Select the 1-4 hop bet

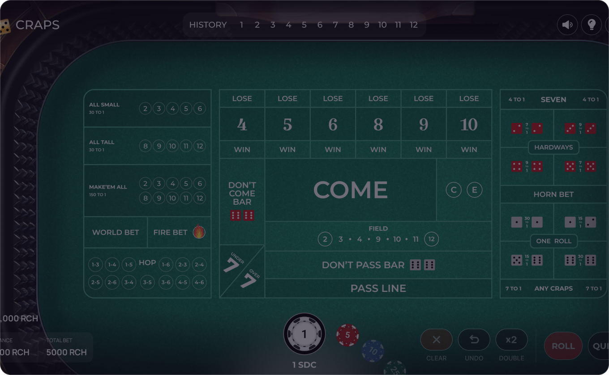point(112,265)
